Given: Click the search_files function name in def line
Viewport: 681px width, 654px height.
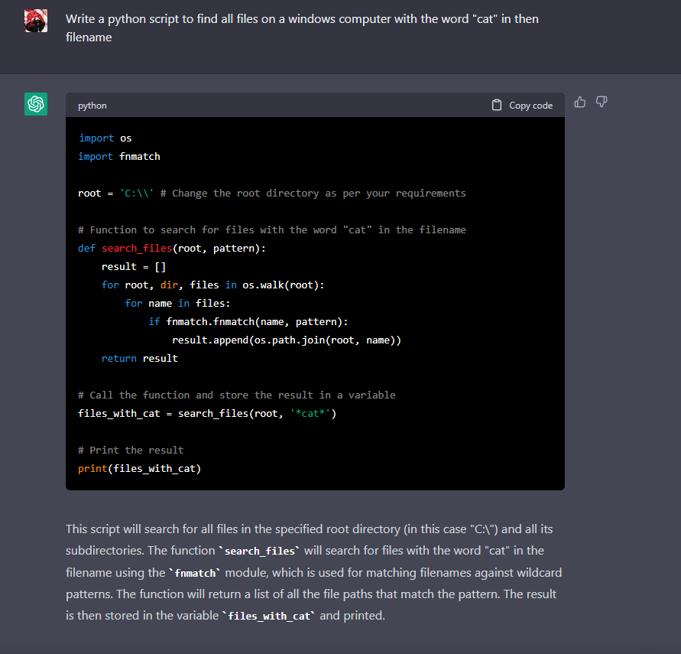Looking at the screenshot, I should [136, 249].
